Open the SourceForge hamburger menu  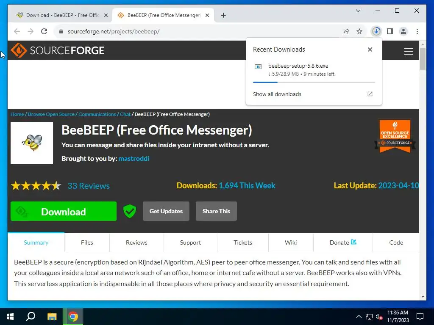tap(408, 51)
